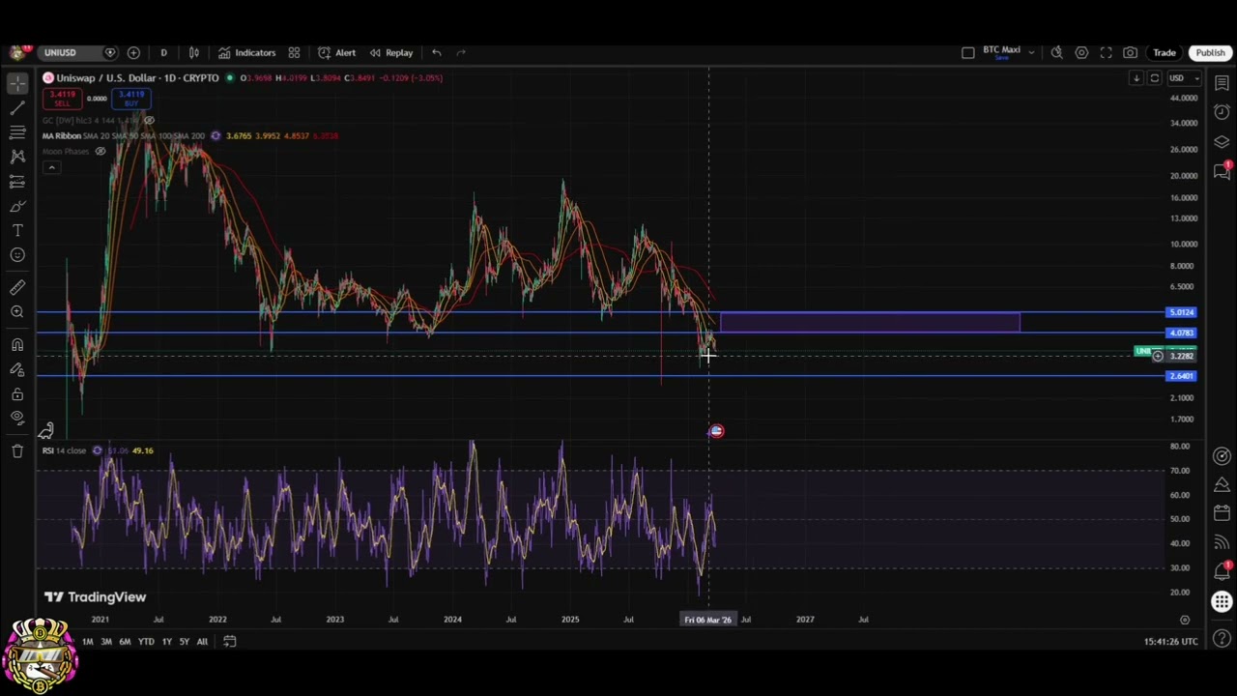This screenshot has width=1237, height=696.
Task: Open the emoji and icons tool
Action: [17, 255]
